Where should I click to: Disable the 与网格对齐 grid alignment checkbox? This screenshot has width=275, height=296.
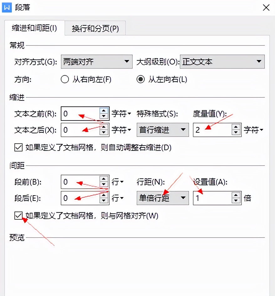[x=18, y=216]
